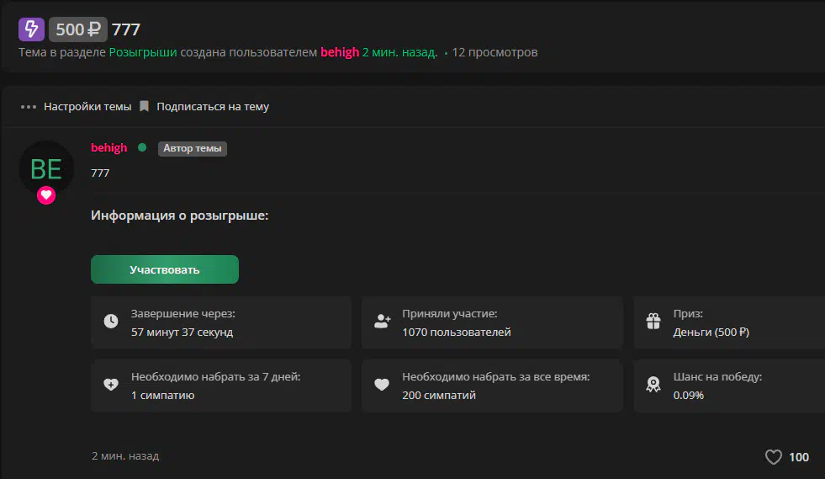The image size is (825, 479).
Task: Open the BE user avatar
Action: coord(46,168)
